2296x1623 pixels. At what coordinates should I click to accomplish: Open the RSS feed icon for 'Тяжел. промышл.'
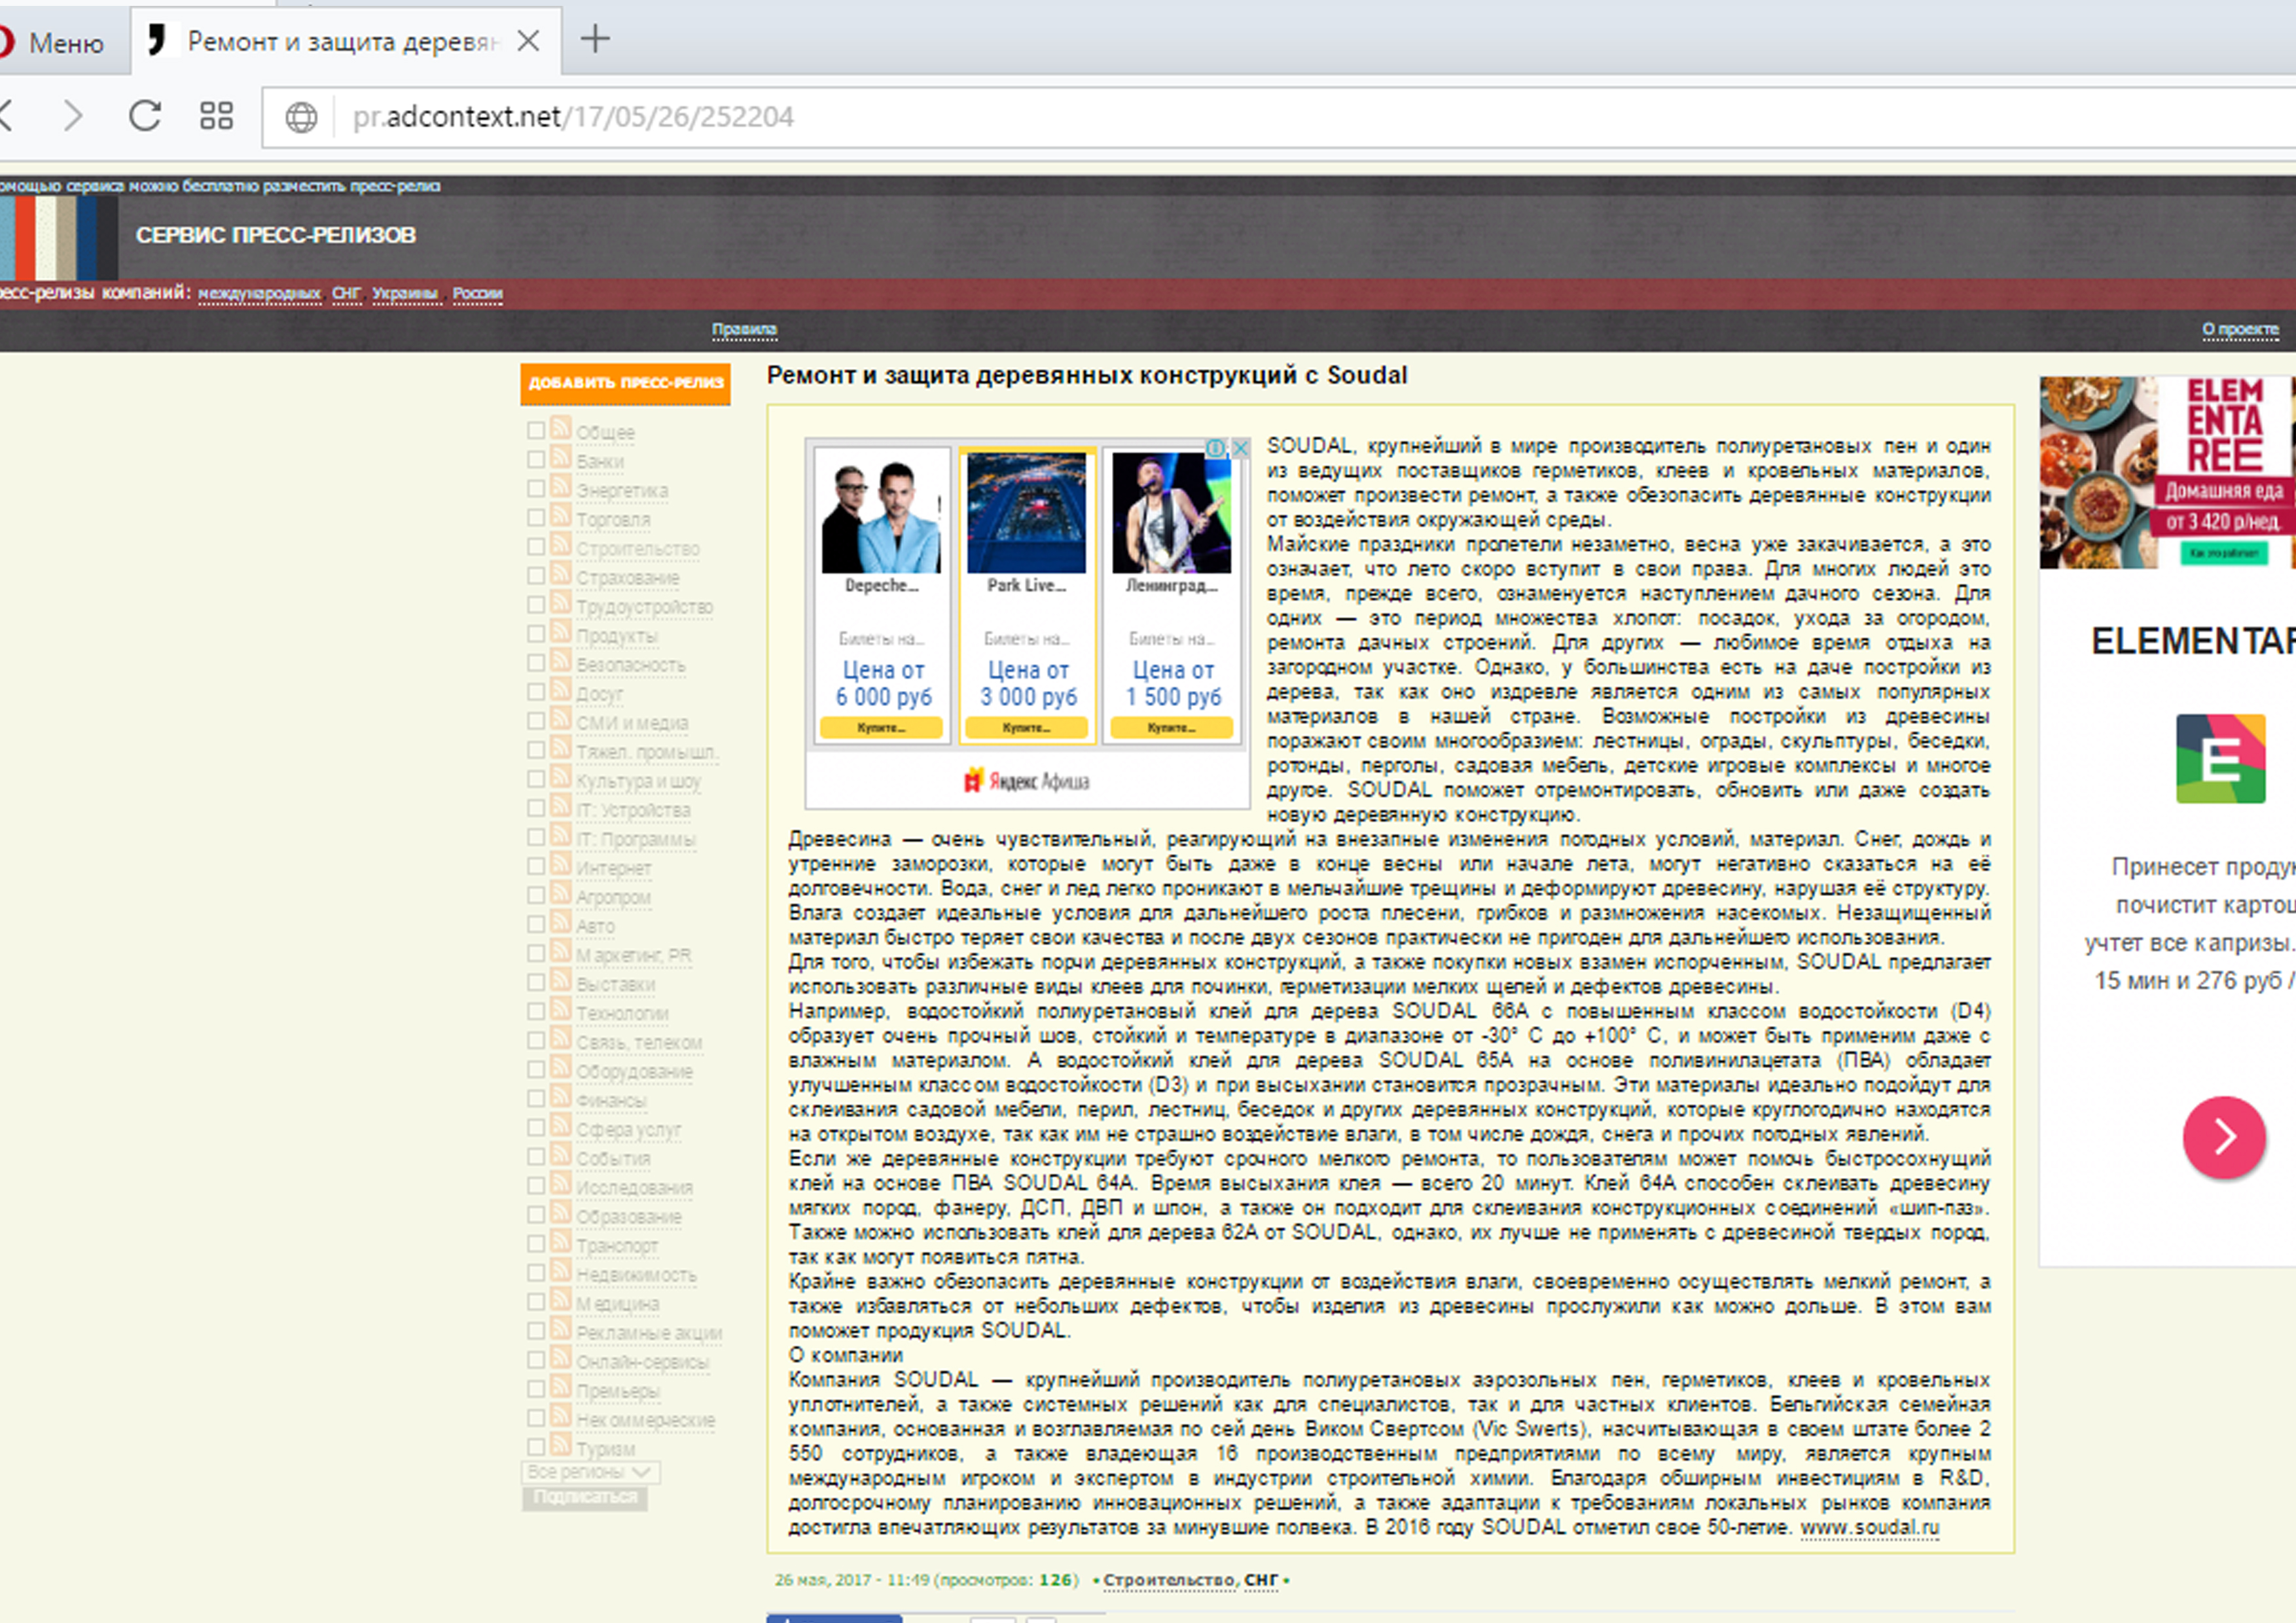pos(561,748)
